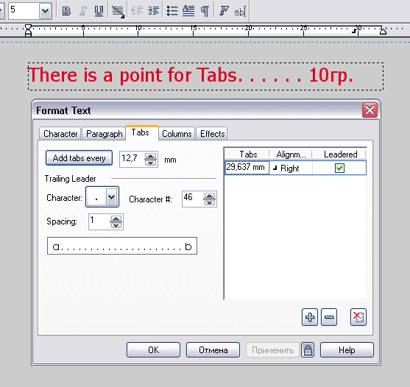Click the Leadered column header
Image resolution: width=410 pixels, height=387 pixels.
click(339, 155)
